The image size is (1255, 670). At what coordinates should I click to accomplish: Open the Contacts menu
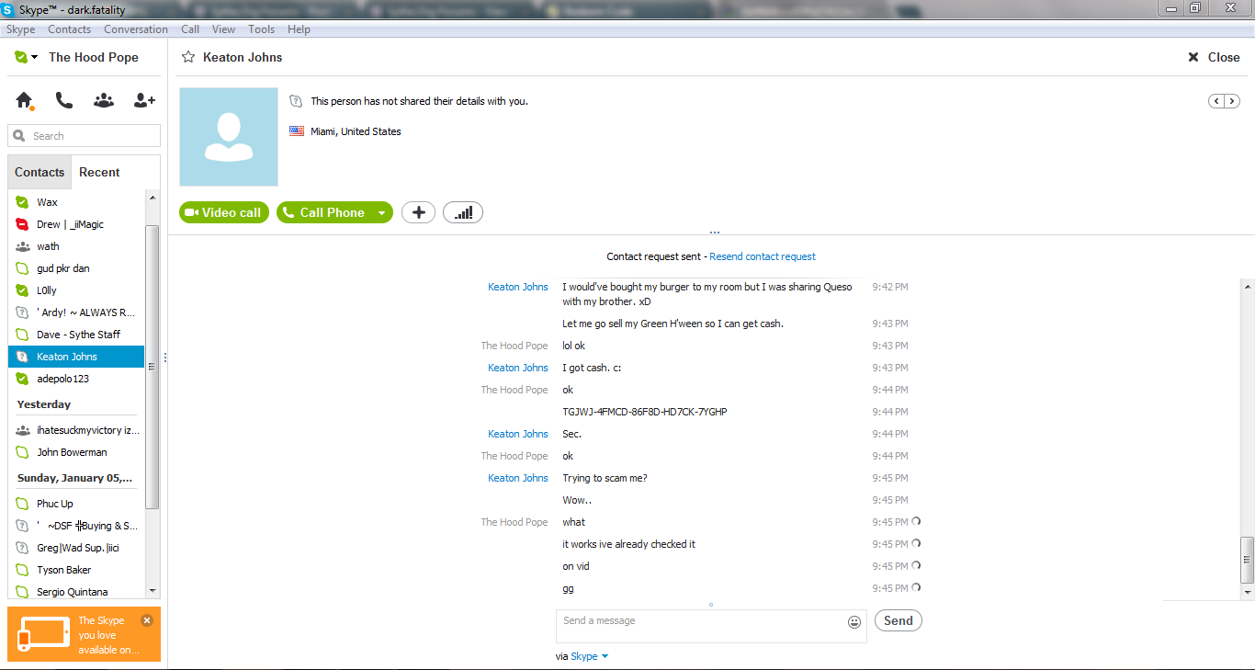tap(70, 29)
